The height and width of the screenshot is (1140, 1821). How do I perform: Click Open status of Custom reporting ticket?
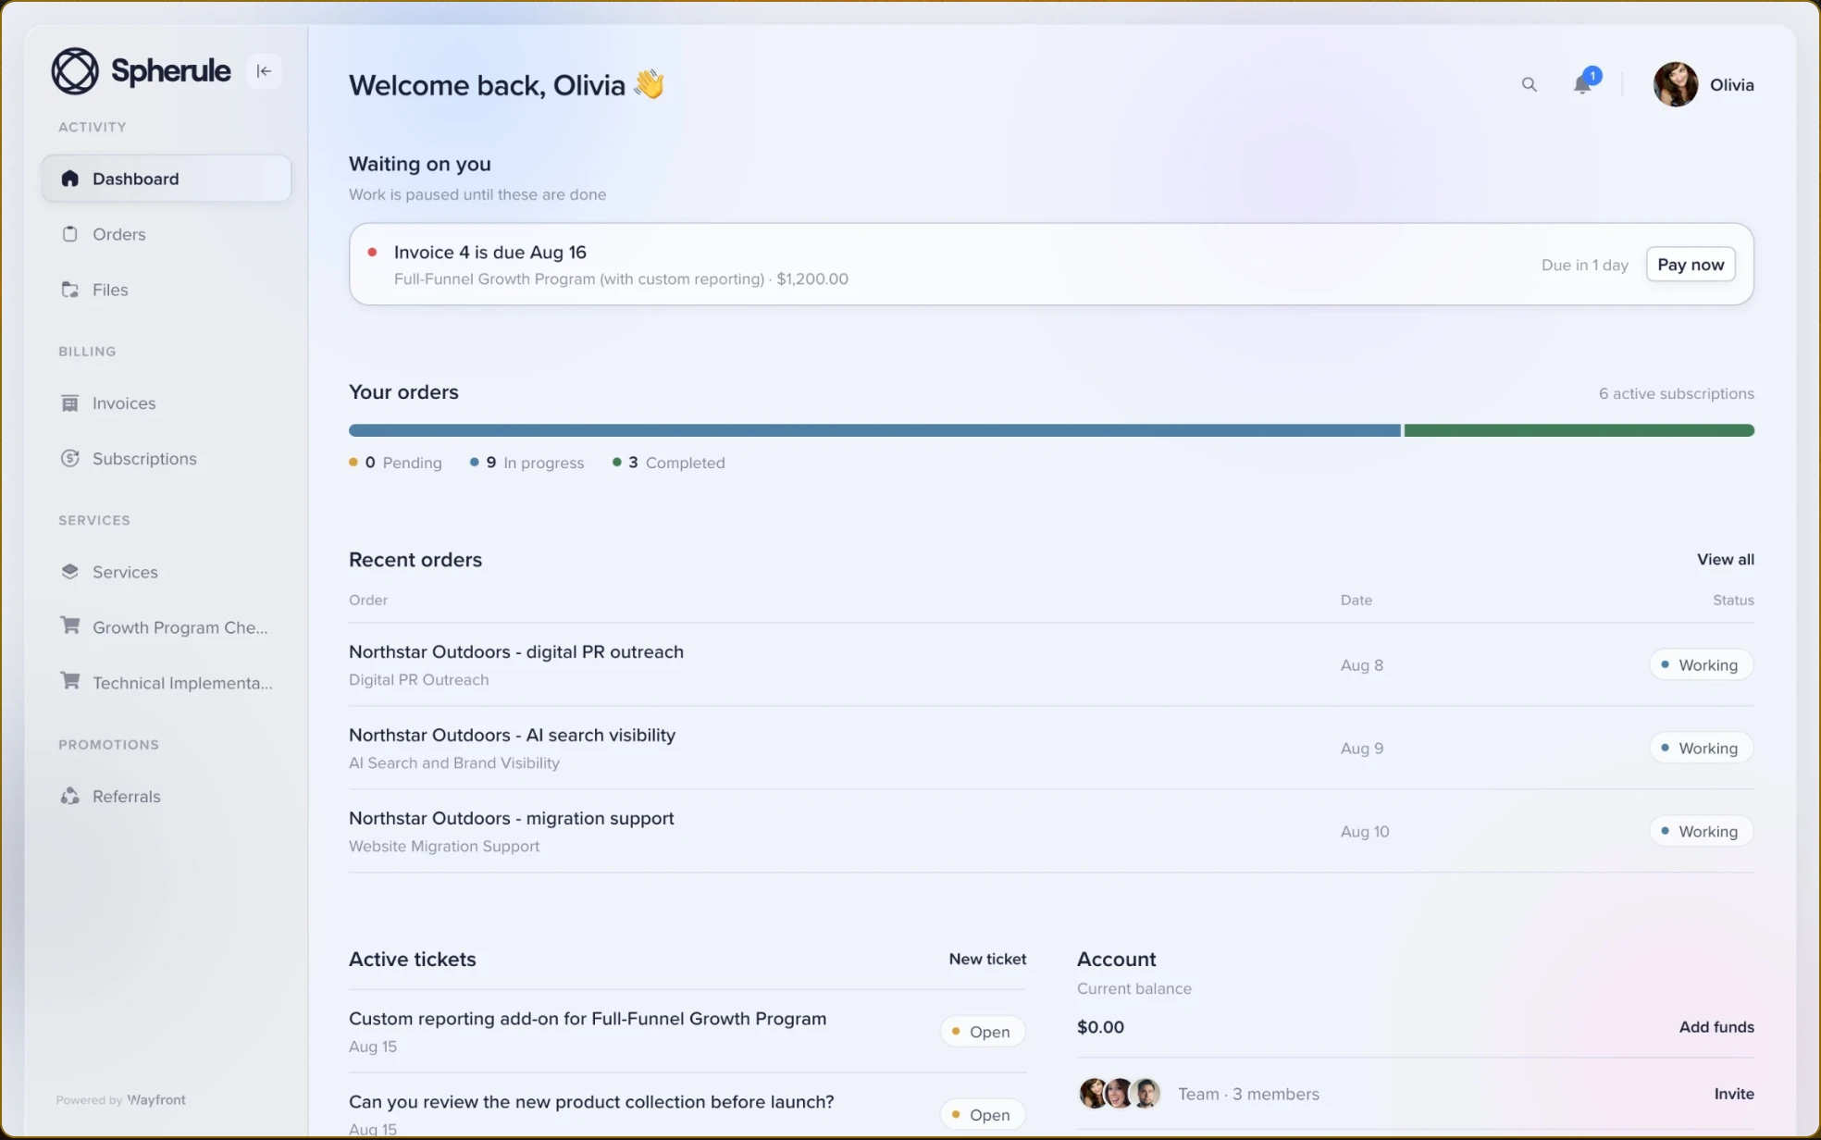[x=982, y=1032]
